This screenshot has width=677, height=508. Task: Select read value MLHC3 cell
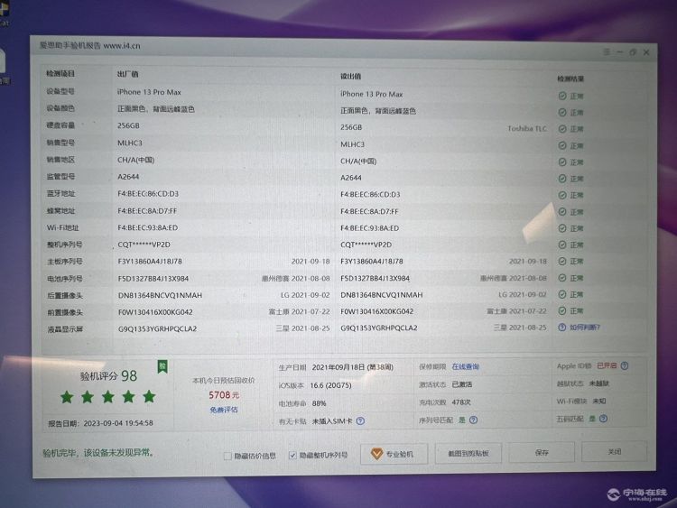point(352,144)
